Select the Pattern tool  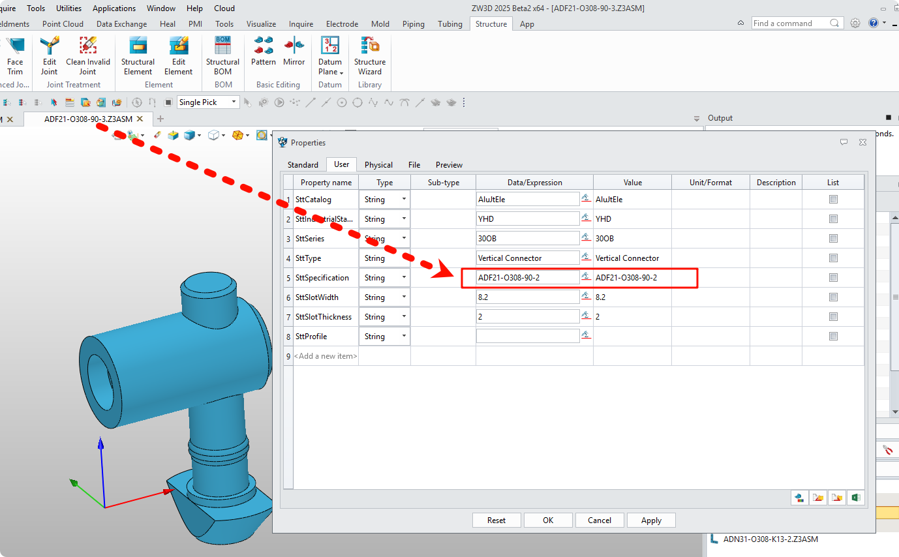pos(264,52)
